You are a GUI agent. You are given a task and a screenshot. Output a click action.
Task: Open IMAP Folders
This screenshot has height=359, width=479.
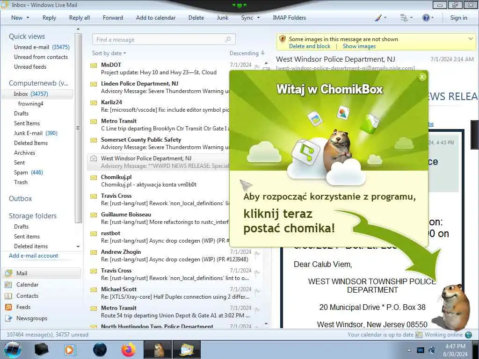(x=289, y=18)
